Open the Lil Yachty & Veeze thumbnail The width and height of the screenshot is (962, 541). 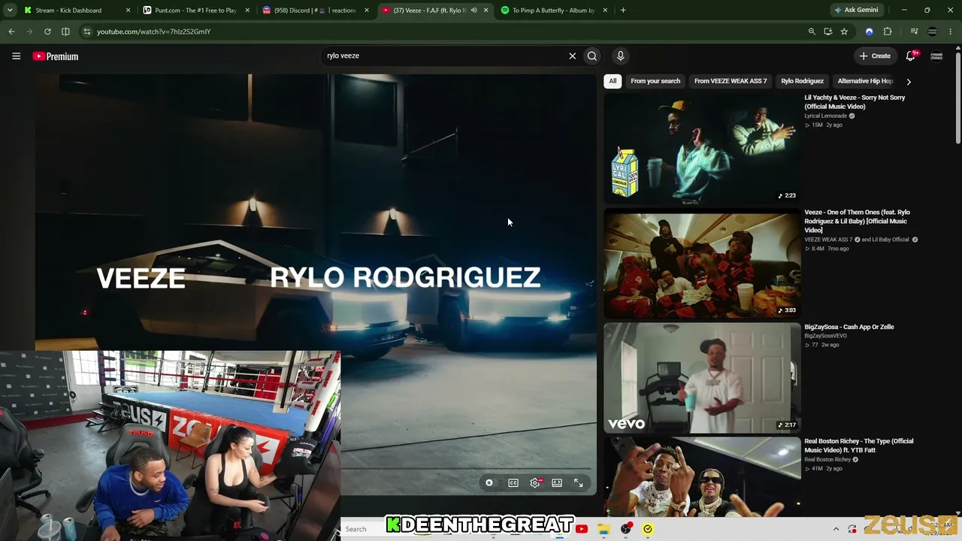pos(702,148)
